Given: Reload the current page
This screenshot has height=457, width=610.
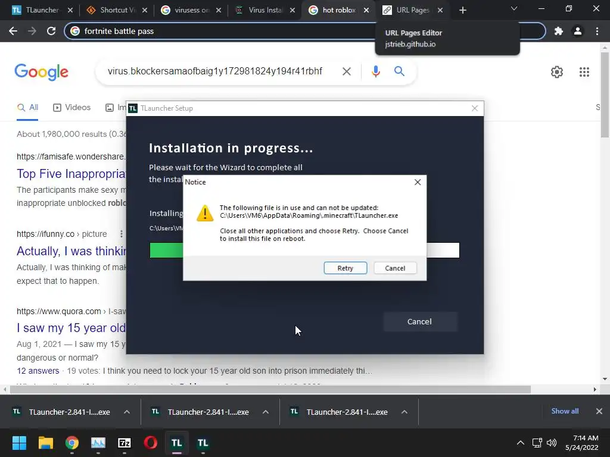Looking at the screenshot, I should point(51,31).
